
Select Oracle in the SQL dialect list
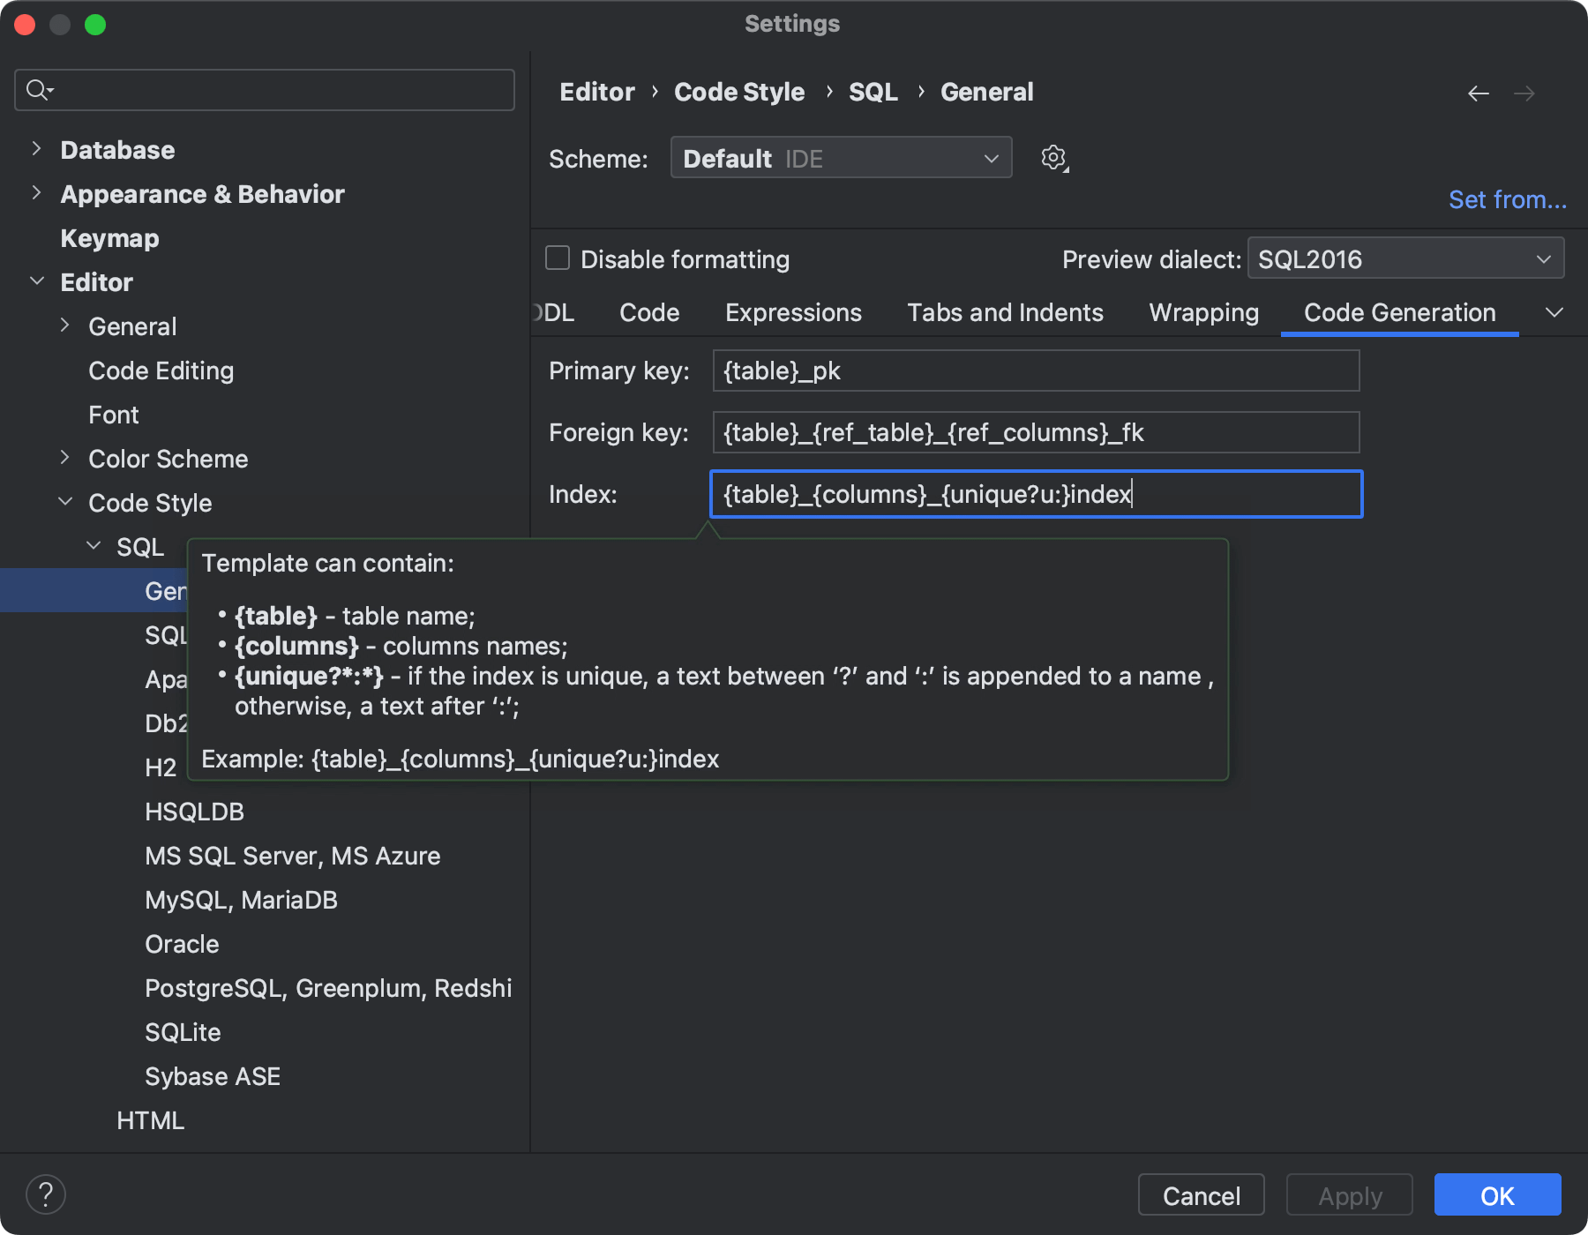click(182, 943)
